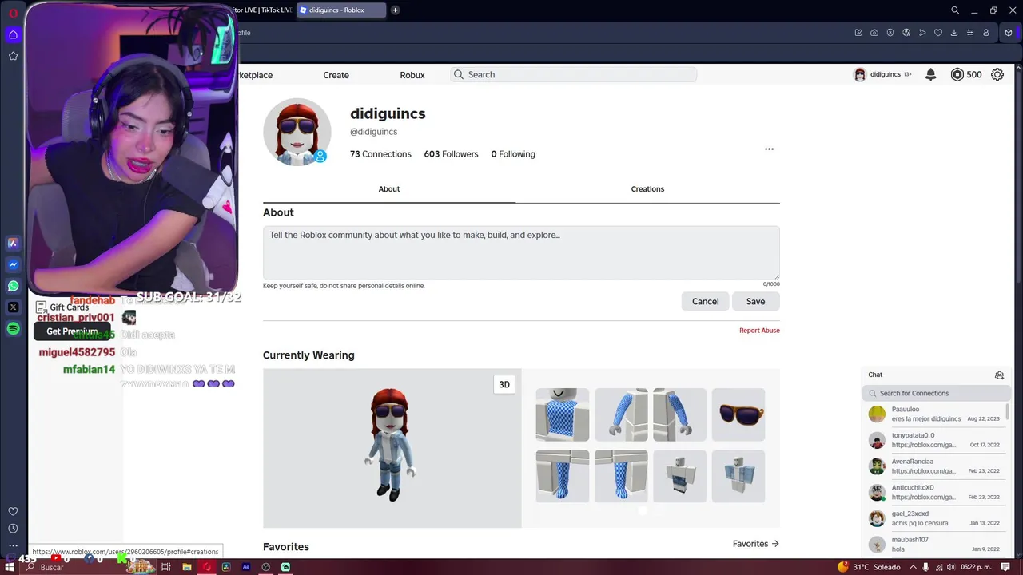Open chat with Paauuloo

click(935, 414)
